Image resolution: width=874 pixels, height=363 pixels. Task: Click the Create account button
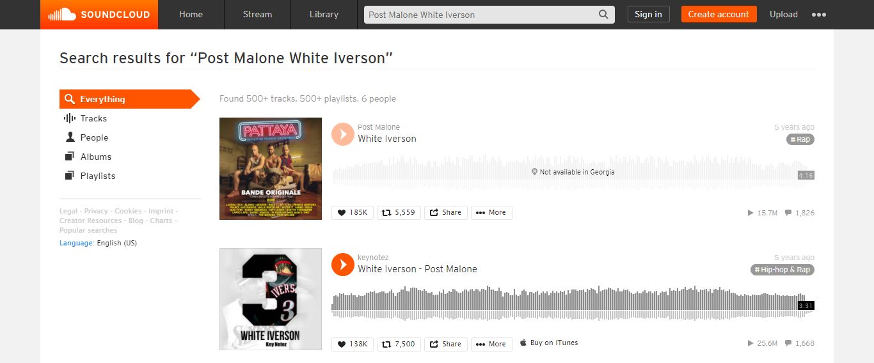tap(719, 14)
